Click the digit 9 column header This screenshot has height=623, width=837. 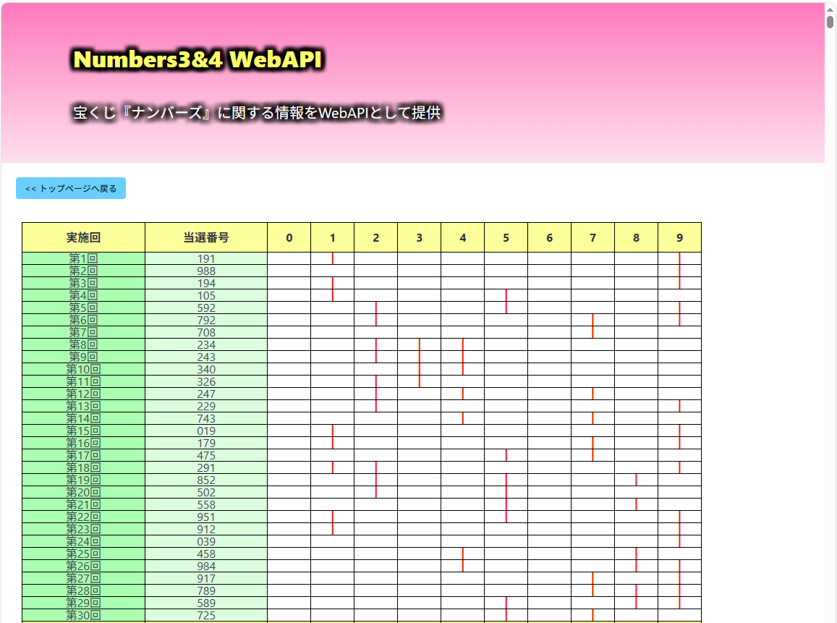click(679, 237)
